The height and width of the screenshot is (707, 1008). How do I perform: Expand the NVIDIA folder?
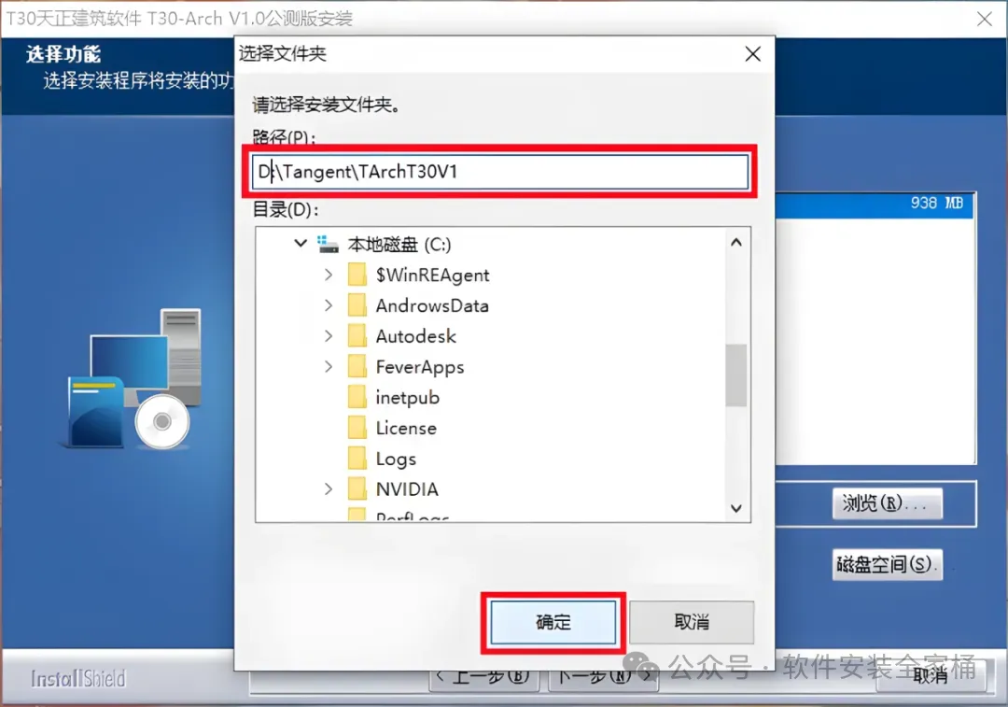click(329, 488)
